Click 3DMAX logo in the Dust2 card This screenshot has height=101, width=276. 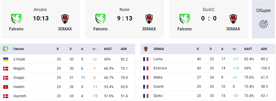click(233, 19)
